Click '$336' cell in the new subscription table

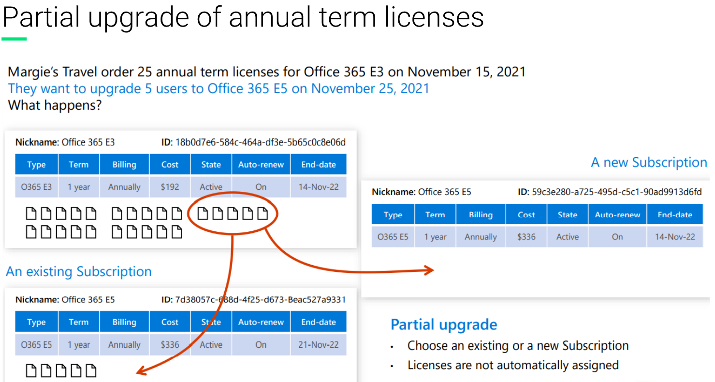(x=526, y=237)
